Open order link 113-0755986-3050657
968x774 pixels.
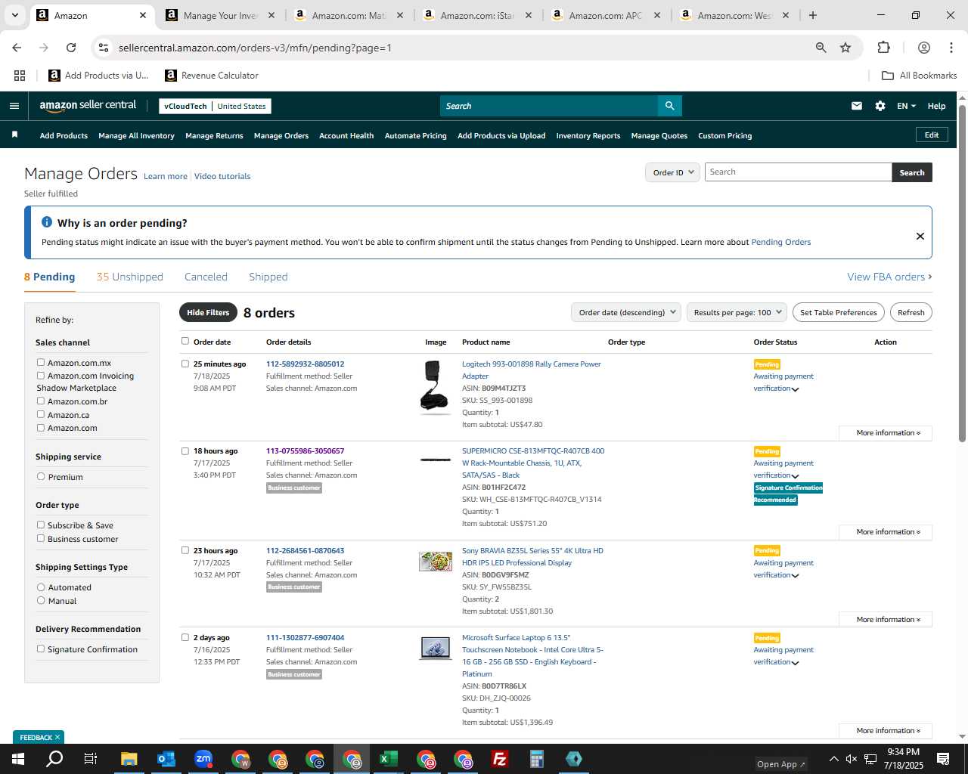305,451
